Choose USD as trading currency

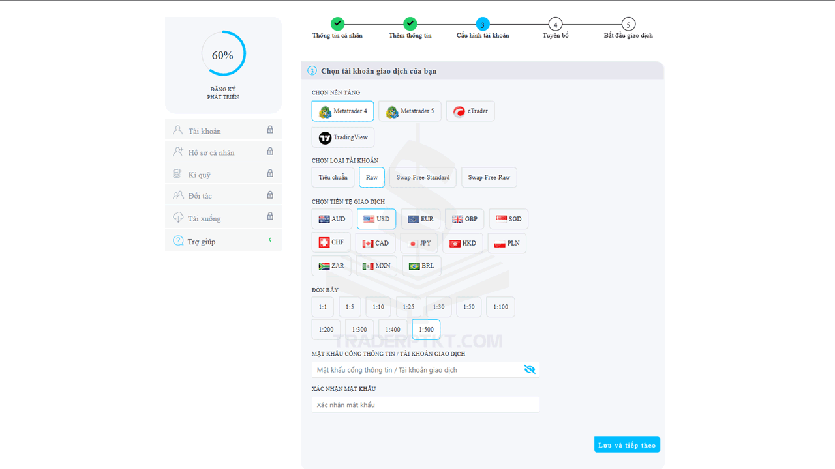click(x=376, y=219)
